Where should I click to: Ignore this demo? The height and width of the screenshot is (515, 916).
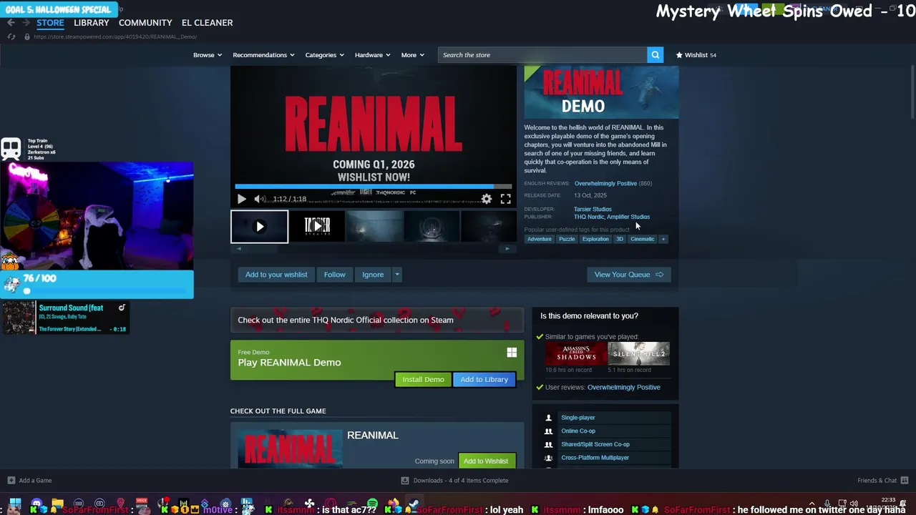click(373, 275)
